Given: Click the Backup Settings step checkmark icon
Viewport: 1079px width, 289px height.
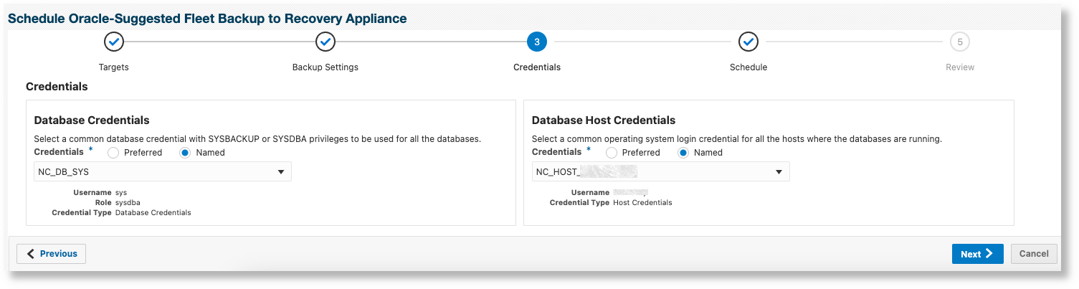Looking at the screenshot, I should point(325,42).
